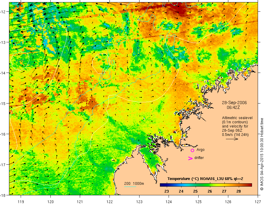Click latitude axis label -13
264x204 pixels.
coord(3,42)
